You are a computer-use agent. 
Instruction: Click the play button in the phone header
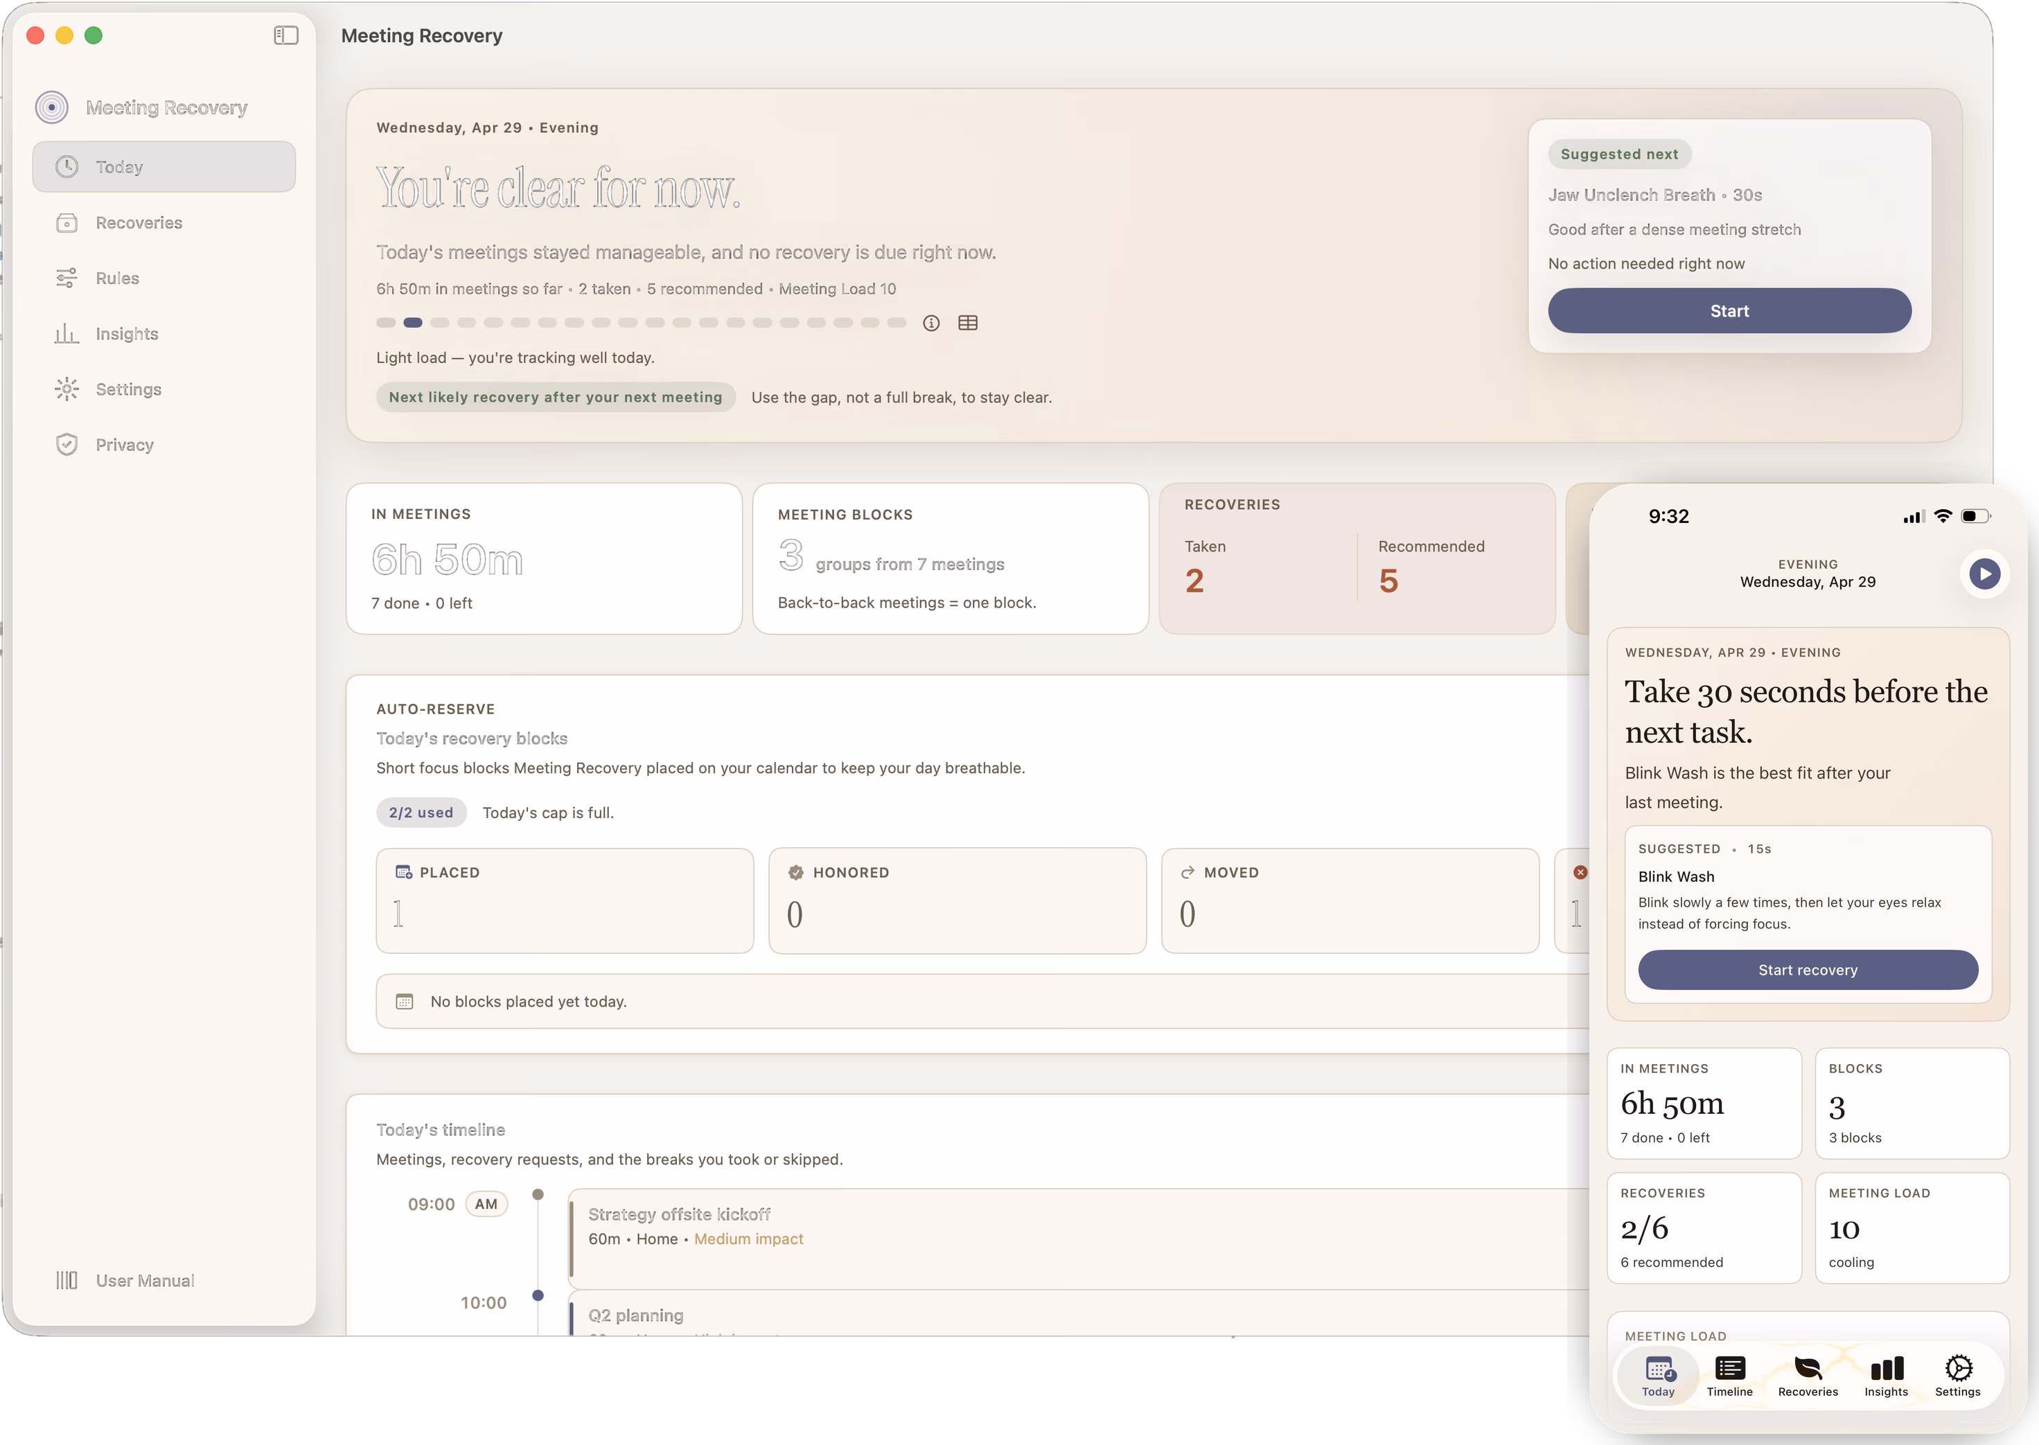(x=1984, y=574)
